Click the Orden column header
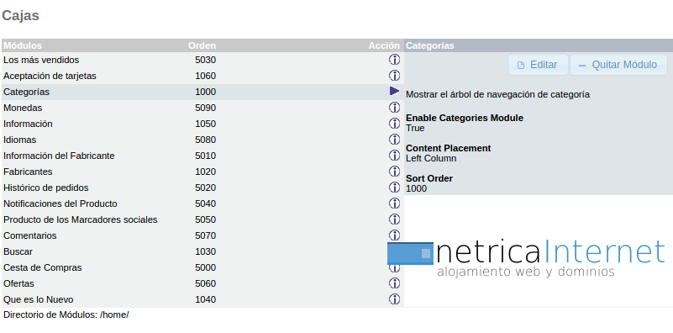The image size is (673, 333). pyautogui.click(x=202, y=45)
